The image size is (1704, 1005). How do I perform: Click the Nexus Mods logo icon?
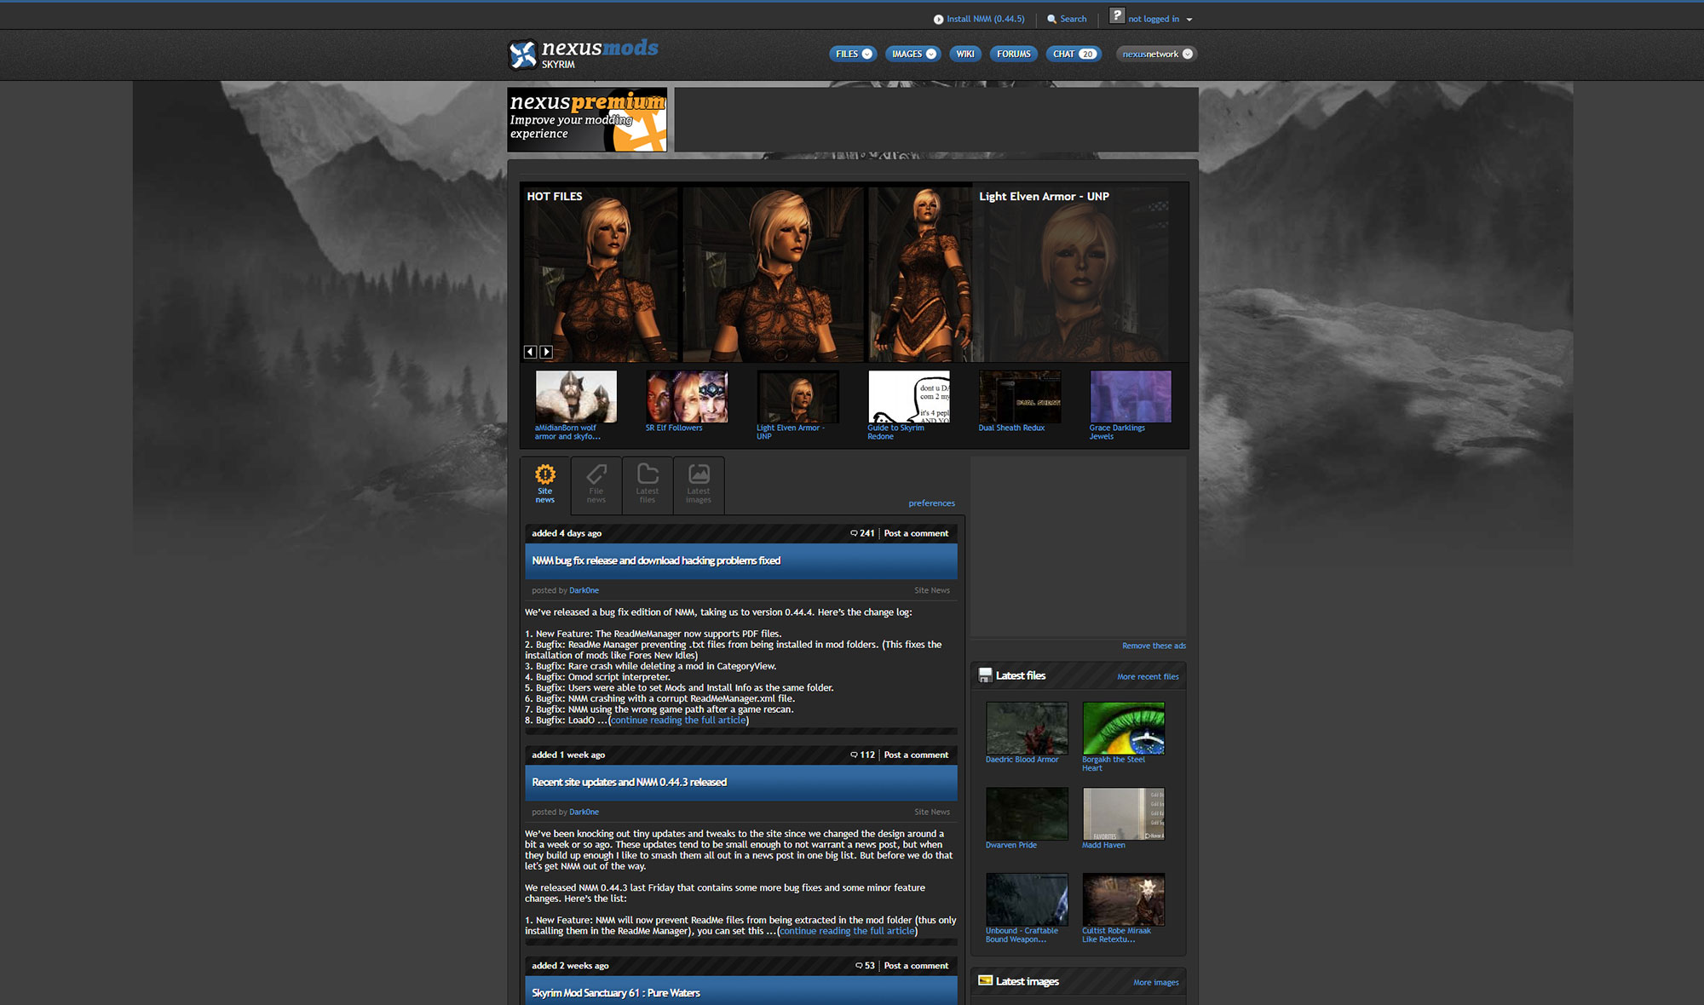point(522,55)
